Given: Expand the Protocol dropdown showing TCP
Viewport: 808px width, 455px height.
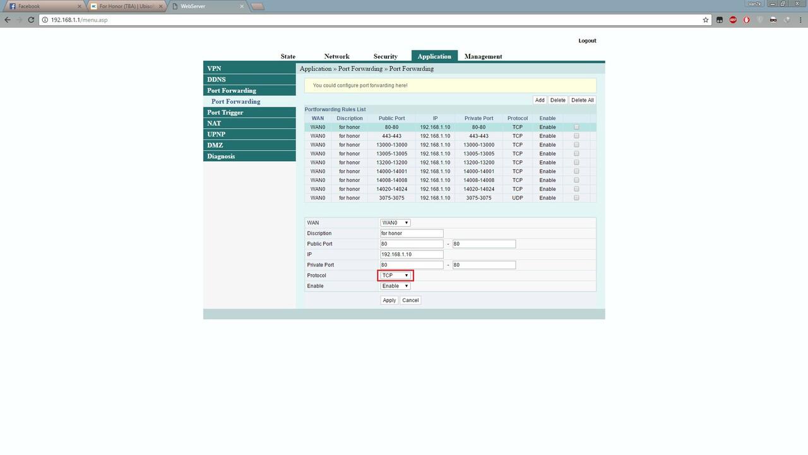Looking at the screenshot, I should tap(395, 276).
